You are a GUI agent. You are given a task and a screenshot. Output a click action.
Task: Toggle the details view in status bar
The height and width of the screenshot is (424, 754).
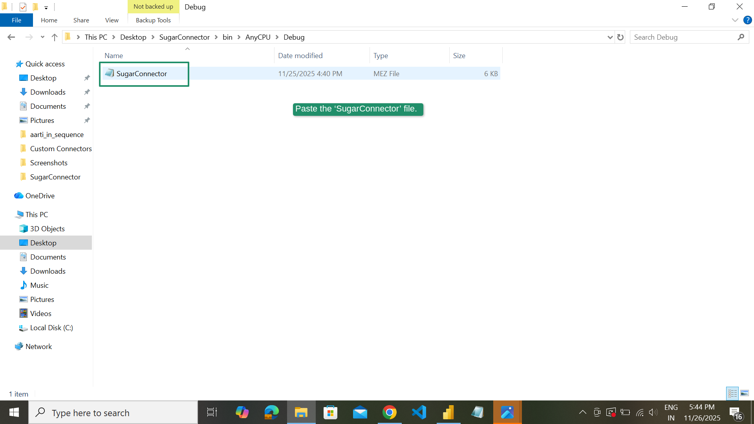pyautogui.click(x=732, y=393)
